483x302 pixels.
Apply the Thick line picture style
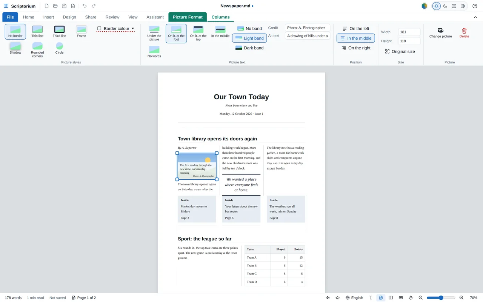(59, 32)
